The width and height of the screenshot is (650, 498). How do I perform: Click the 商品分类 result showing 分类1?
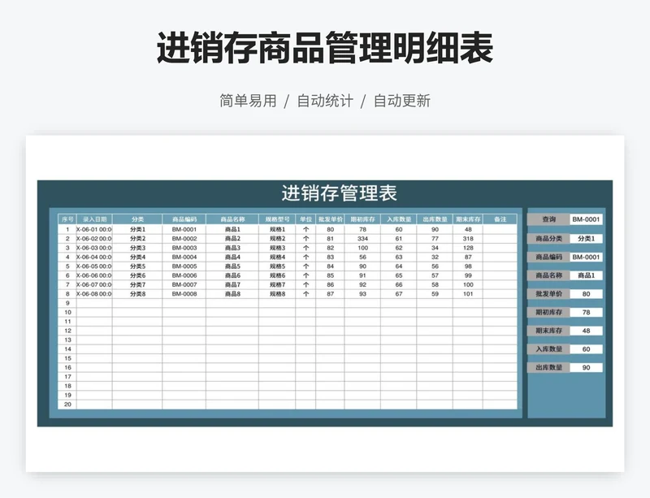click(587, 236)
